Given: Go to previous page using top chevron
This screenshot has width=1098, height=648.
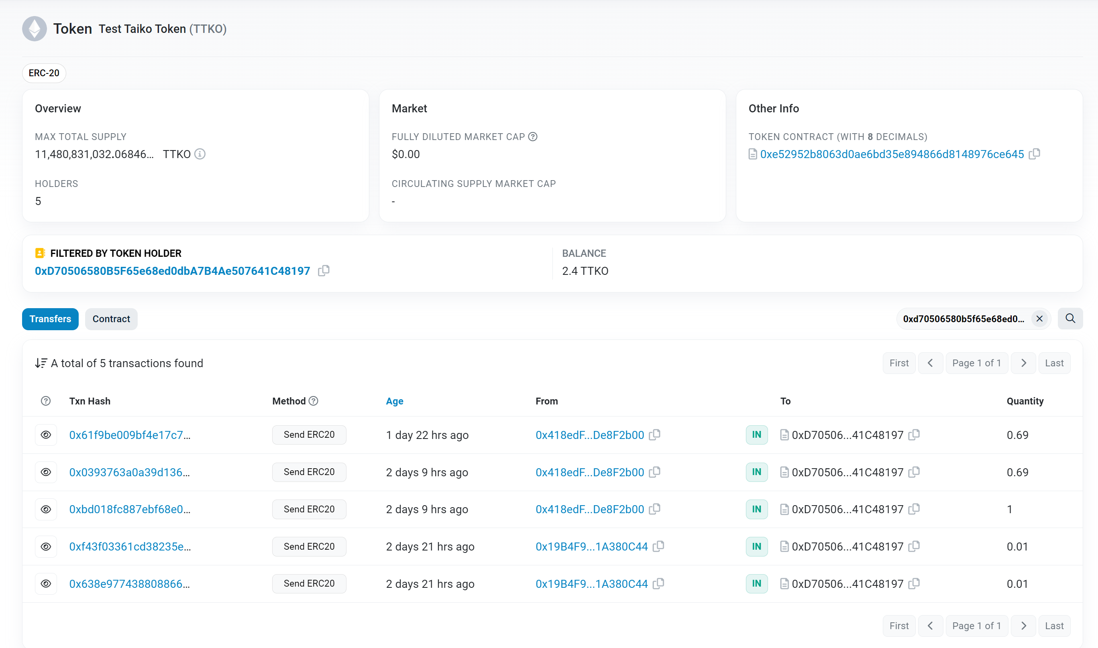Looking at the screenshot, I should 930,363.
